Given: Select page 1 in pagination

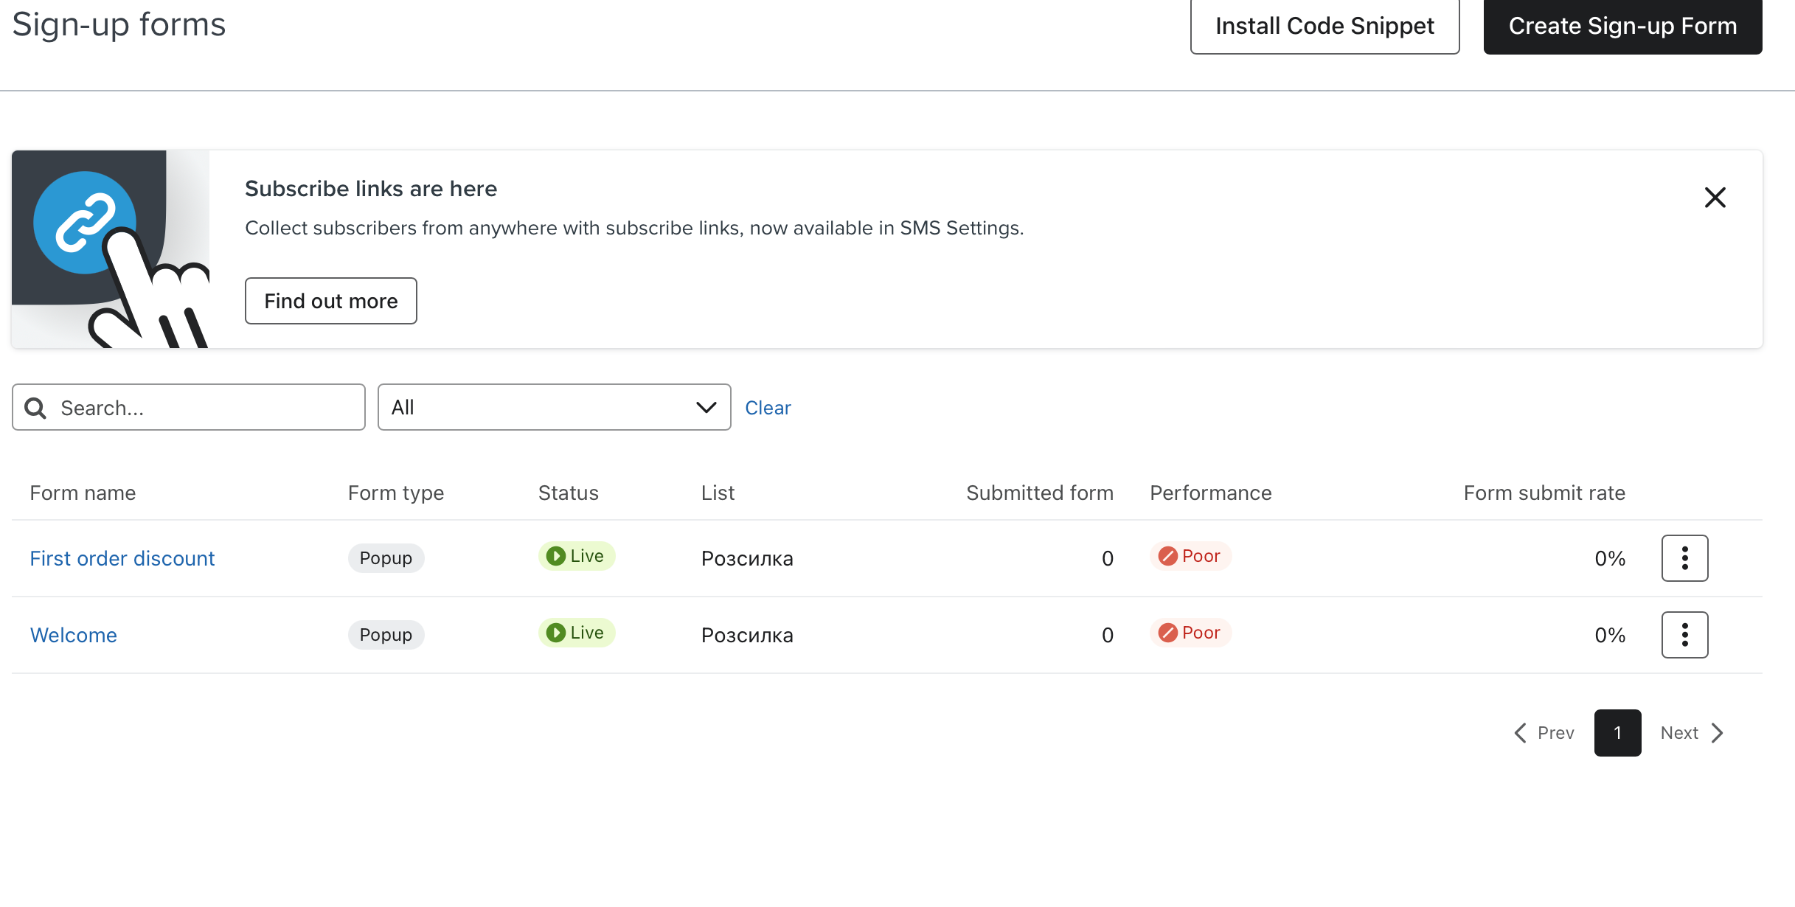Looking at the screenshot, I should [1617, 733].
